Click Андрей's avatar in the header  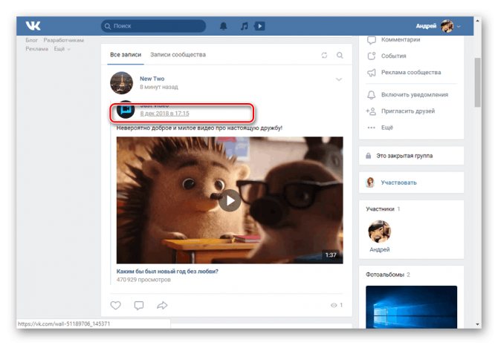pos(447,26)
